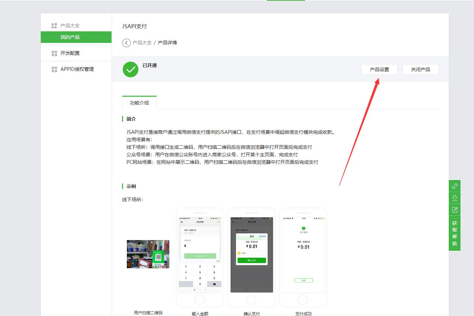The image size is (474, 316).
Task: Open 产品设置 button
Action: (x=379, y=69)
